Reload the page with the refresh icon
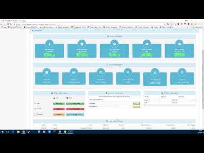 coord(8,24)
